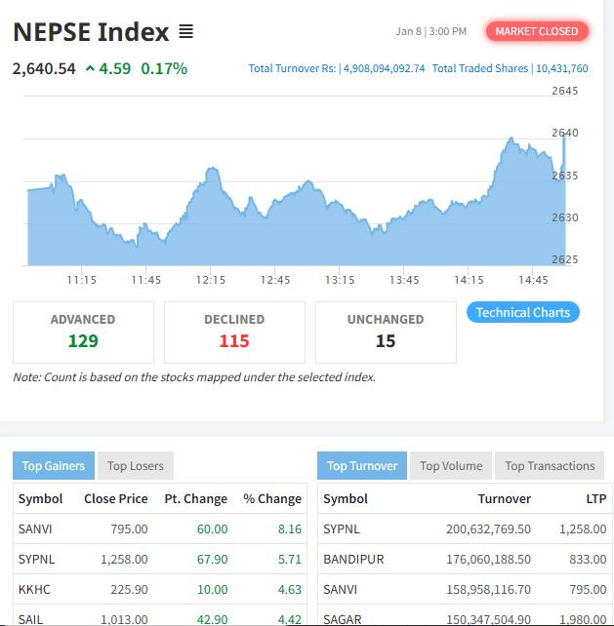Click the BANDIPUR symbol in turnover table
The image size is (614, 626).
[x=351, y=560]
